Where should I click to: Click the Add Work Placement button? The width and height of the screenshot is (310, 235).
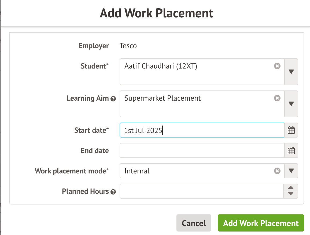point(261,223)
